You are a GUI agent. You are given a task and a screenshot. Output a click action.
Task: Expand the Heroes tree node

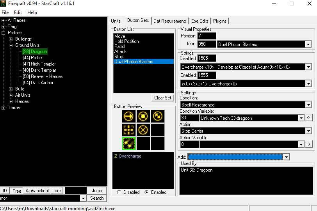tap(11, 101)
